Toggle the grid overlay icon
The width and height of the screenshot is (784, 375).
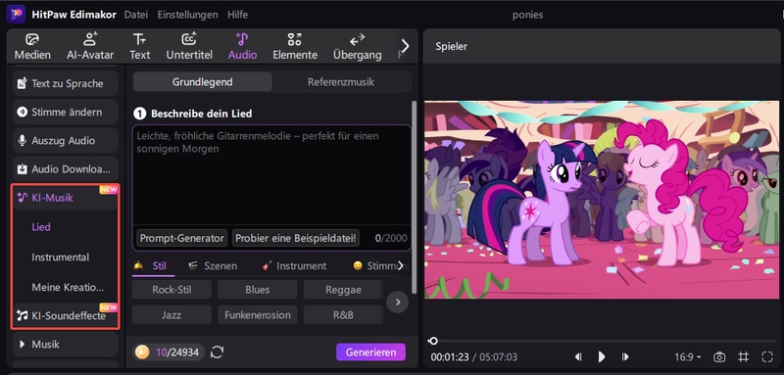[744, 357]
